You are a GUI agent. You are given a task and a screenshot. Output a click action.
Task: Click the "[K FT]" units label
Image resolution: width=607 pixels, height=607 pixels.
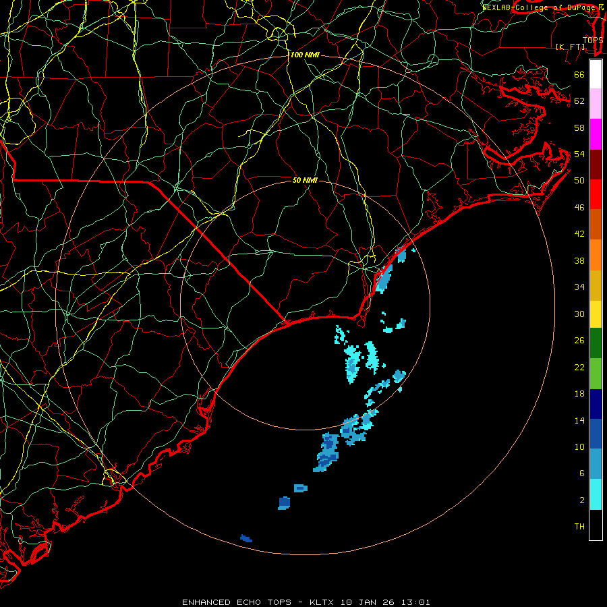click(571, 47)
